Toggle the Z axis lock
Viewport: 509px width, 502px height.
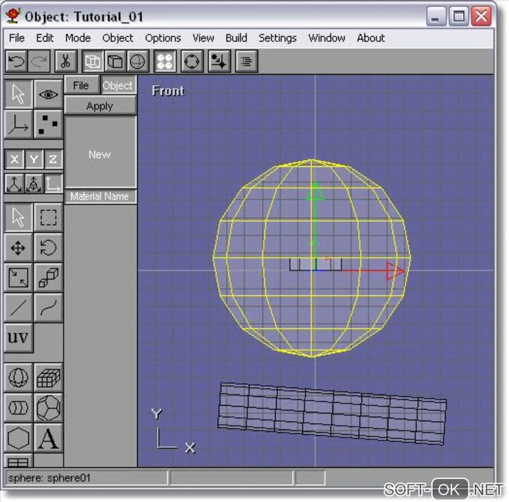click(53, 159)
